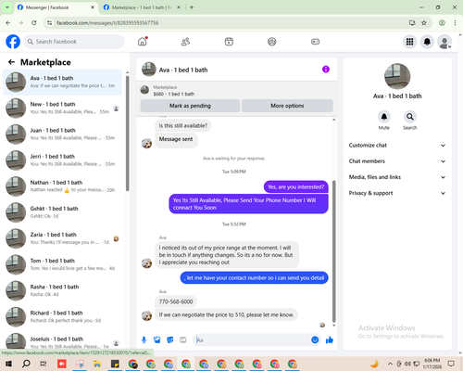
Task: Search in conversation magnifier button
Action: 410,117
